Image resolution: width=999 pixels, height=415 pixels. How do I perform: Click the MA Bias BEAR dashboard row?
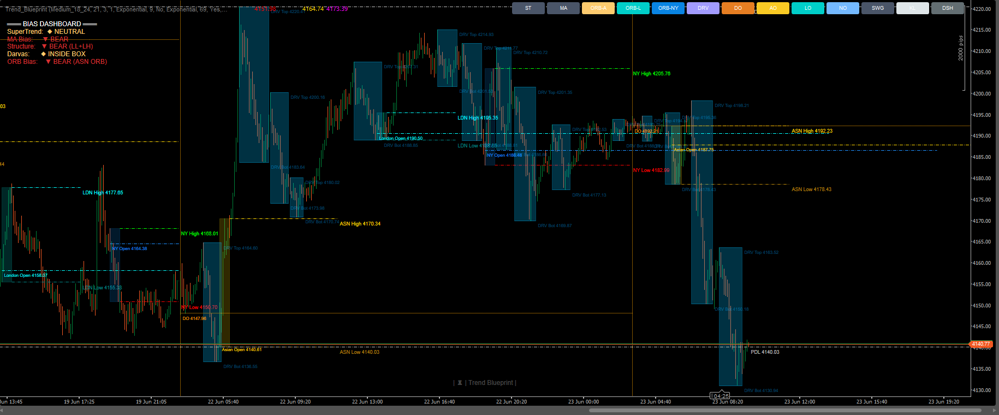38,39
